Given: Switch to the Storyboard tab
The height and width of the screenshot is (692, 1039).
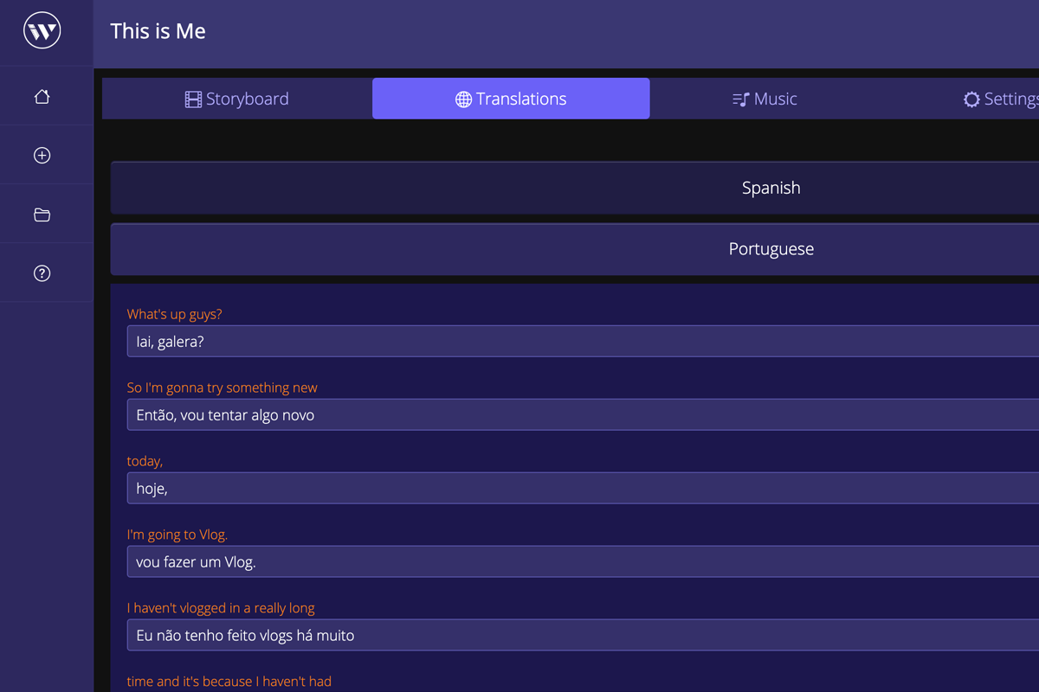Looking at the screenshot, I should [x=237, y=99].
